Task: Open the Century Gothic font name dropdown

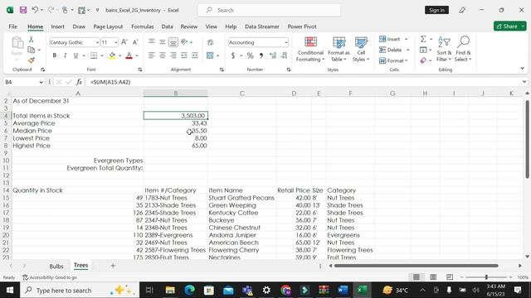Action: coord(97,42)
